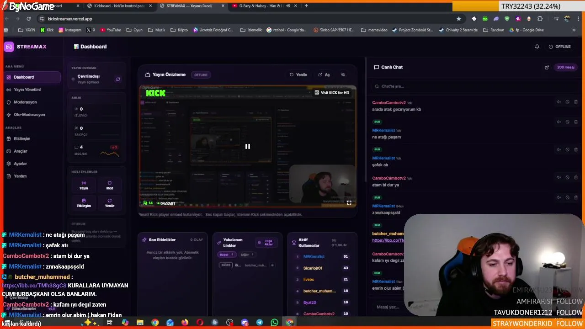This screenshot has width=585, height=329.
Task: Pop out the Canlı Chat panel
Action: point(547,67)
